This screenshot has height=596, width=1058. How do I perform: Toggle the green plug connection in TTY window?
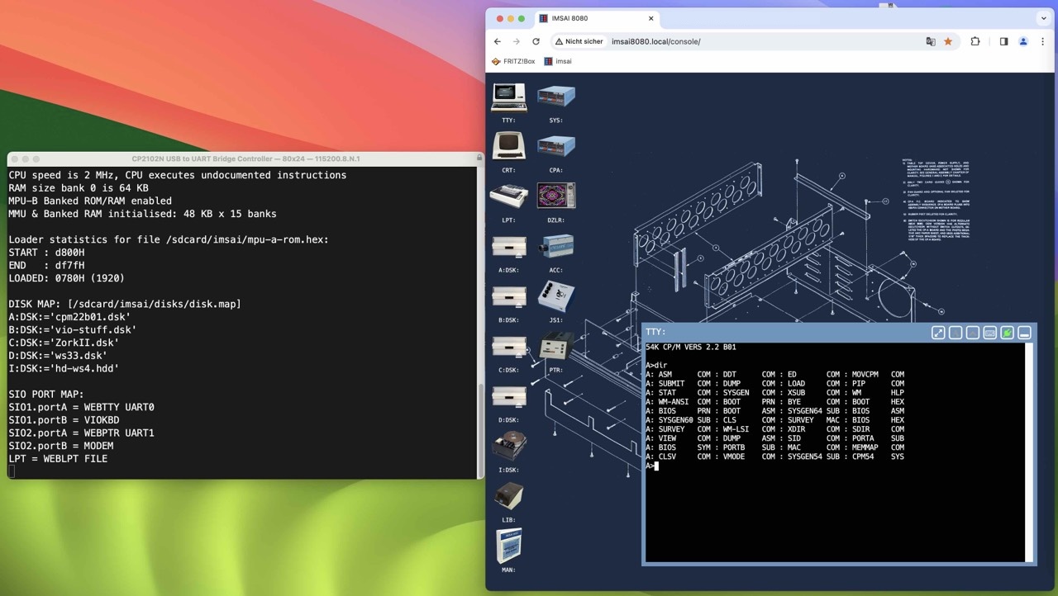pos(1007,333)
